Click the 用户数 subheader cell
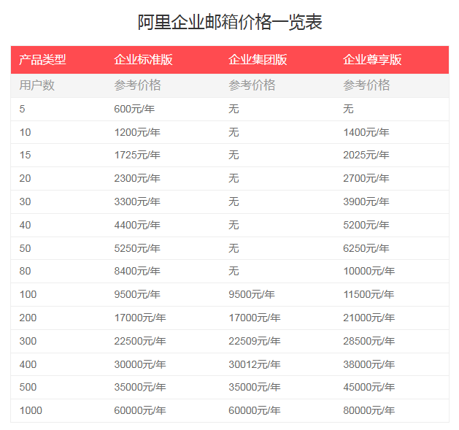The width and height of the screenshot is (459, 430). tap(37, 85)
